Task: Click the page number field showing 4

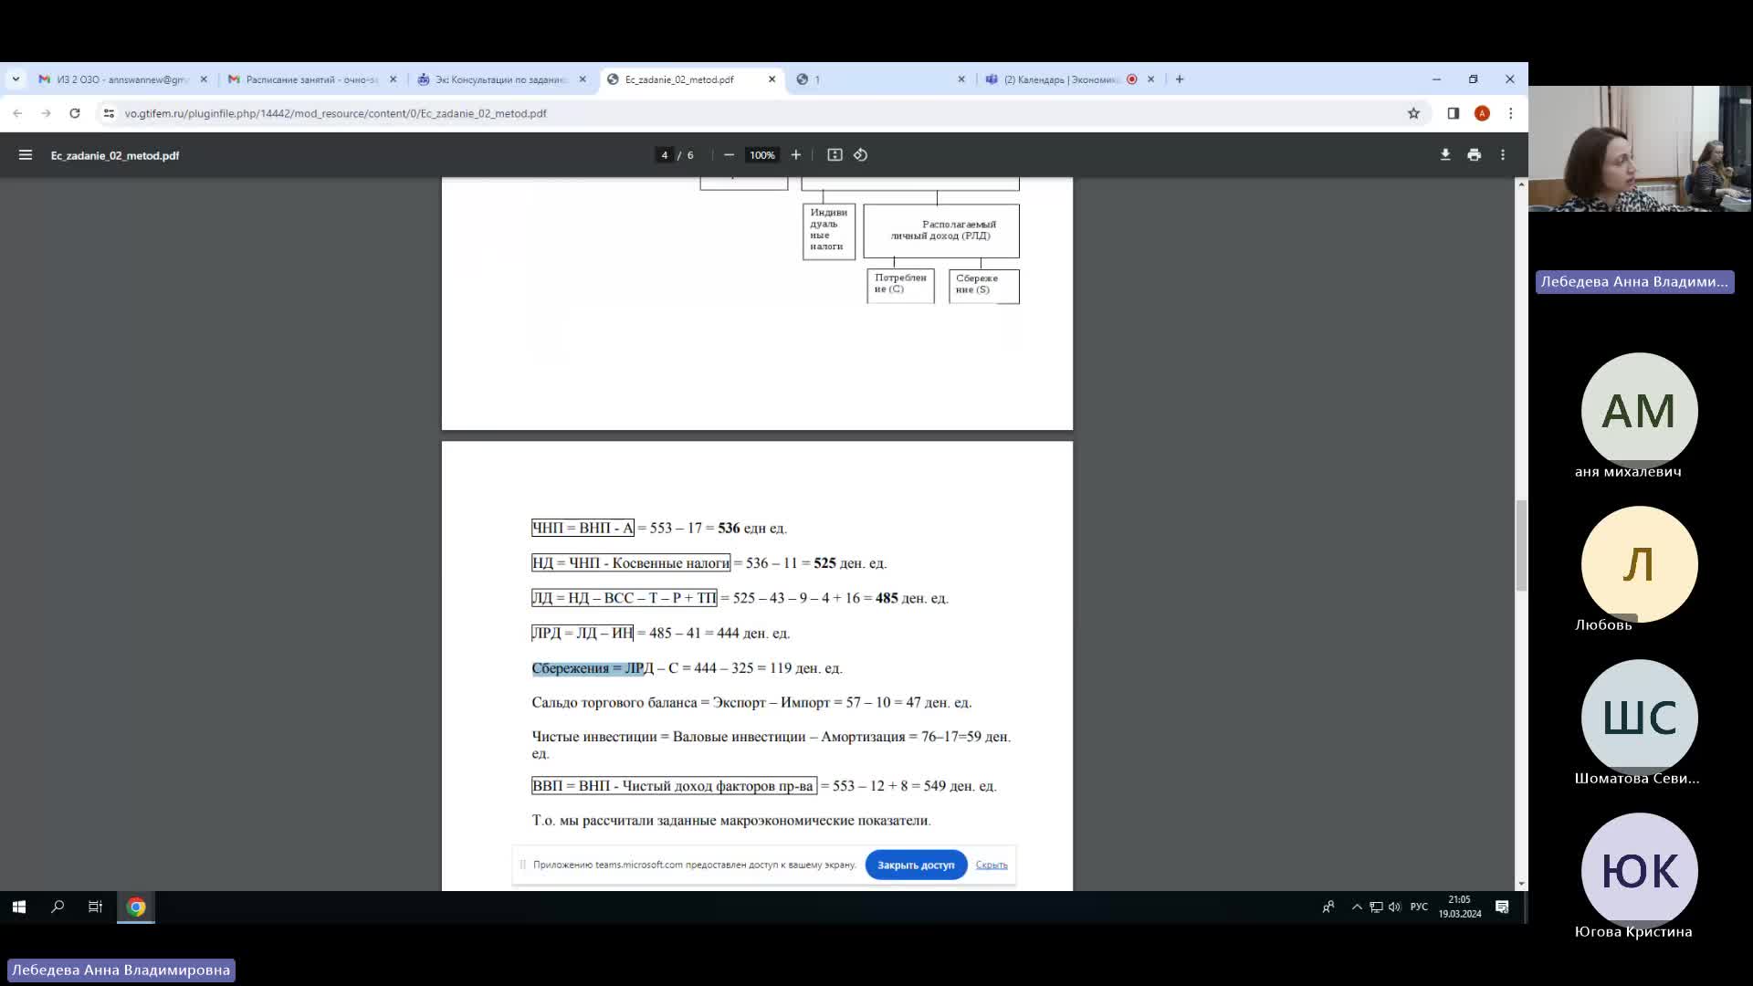Action: point(665,155)
